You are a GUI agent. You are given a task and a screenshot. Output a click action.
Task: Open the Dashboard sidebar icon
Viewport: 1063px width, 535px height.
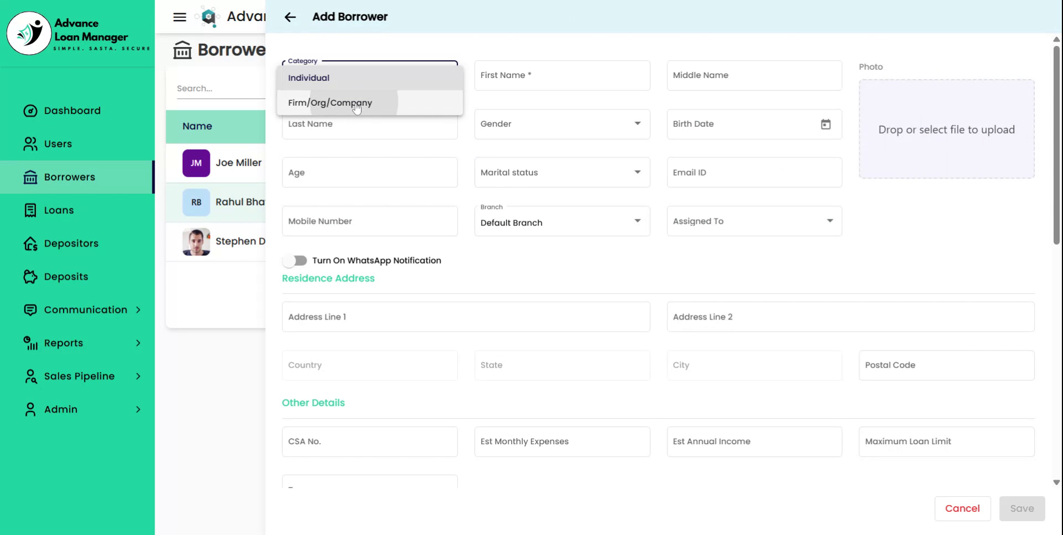coord(30,110)
